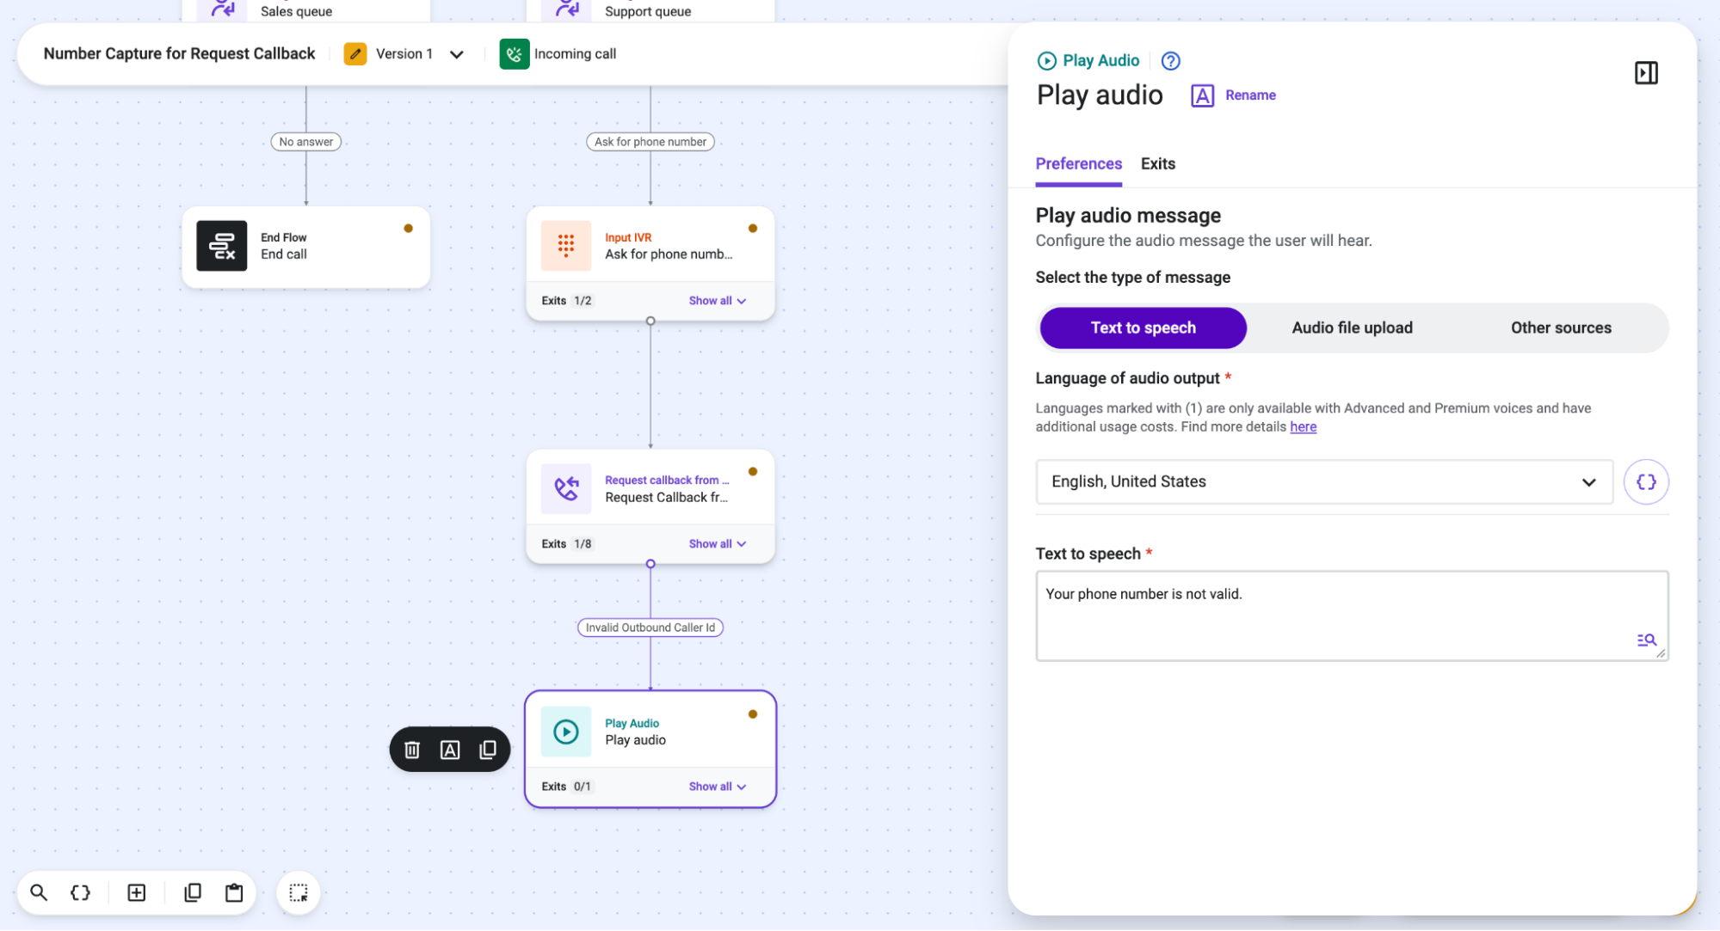This screenshot has height=931, width=1720.
Task: Expand Show all on Play Audio node
Action: [x=717, y=787]
